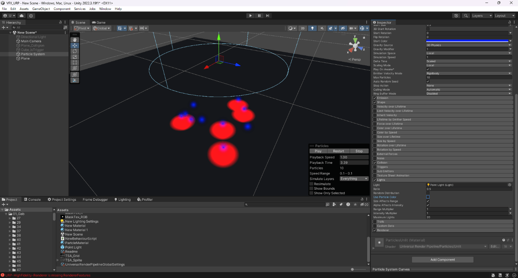
Task: Click the Pause button in top toolbar
Action: click(x=259, y=16)
